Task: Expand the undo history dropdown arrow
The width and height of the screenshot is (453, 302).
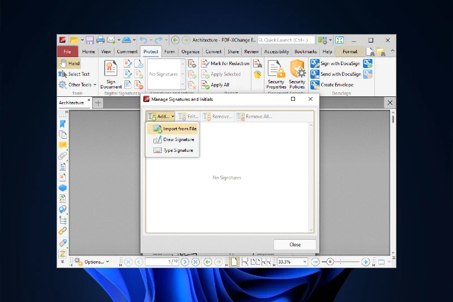Action: point(151,40)
